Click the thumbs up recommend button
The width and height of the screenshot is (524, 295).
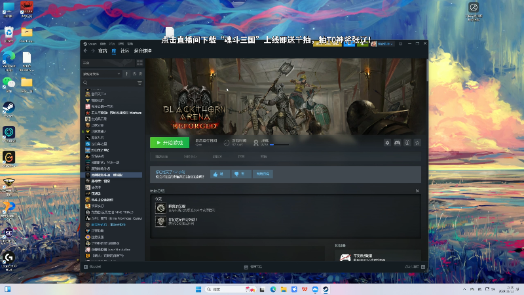220,174
